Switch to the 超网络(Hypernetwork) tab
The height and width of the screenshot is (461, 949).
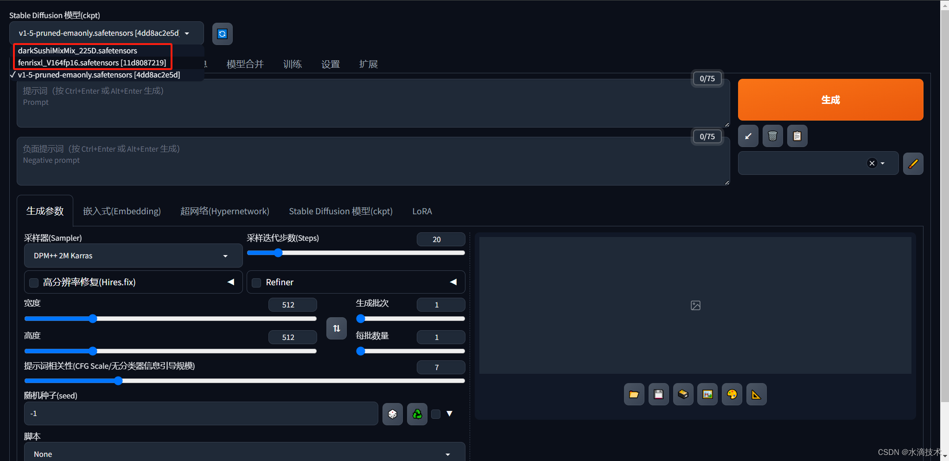tap(225, 211)
